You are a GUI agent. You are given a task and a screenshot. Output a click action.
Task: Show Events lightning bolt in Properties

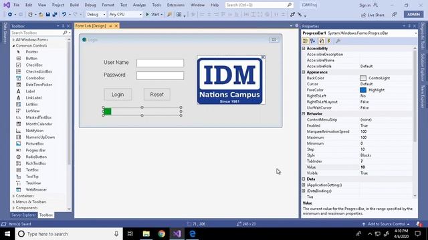pyautogui.click(x=329, y=41)
